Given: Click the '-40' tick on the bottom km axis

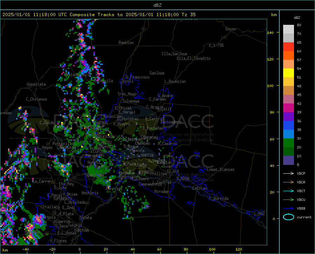Looking at the screenshot, I should (x=26, y=249).
